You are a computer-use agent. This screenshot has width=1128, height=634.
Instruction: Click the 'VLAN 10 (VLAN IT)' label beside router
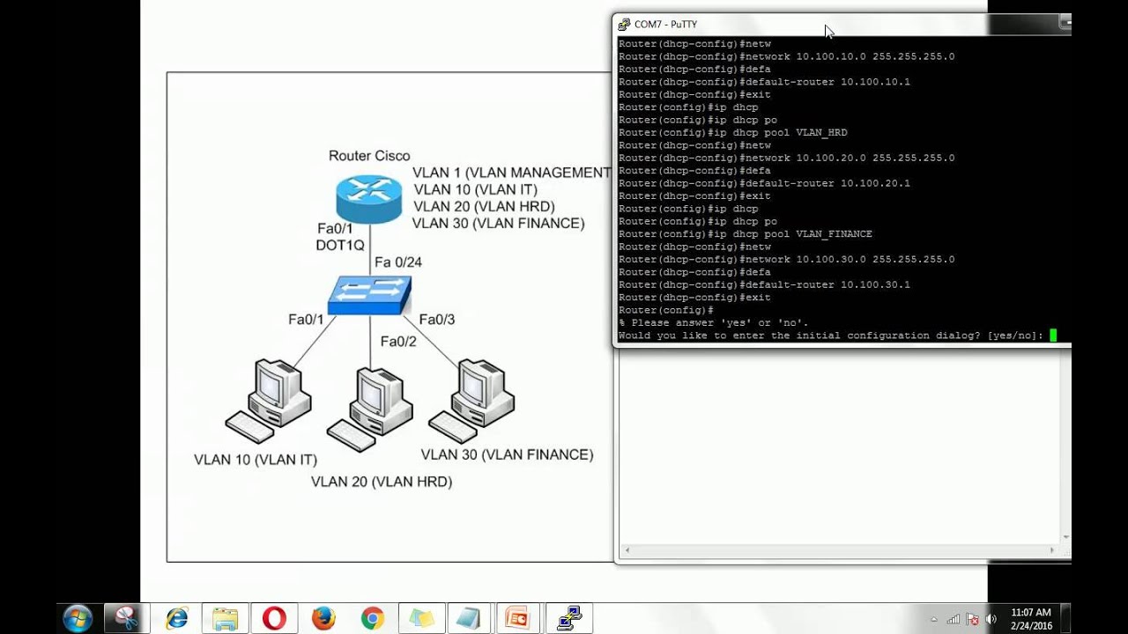[475, 189]
